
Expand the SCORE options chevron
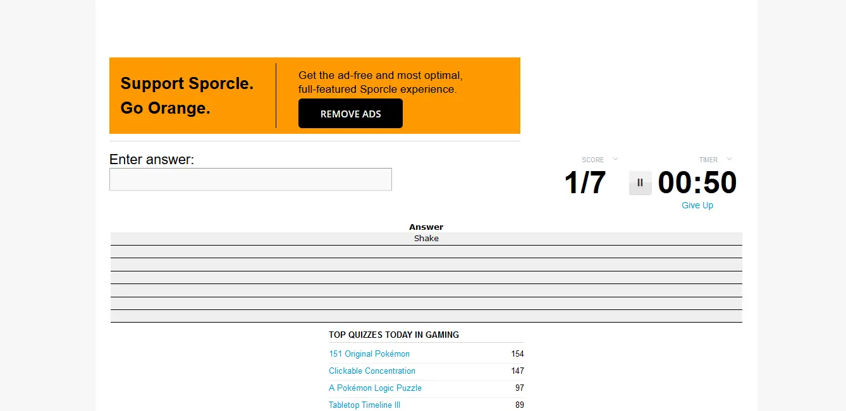pos(615,159)
